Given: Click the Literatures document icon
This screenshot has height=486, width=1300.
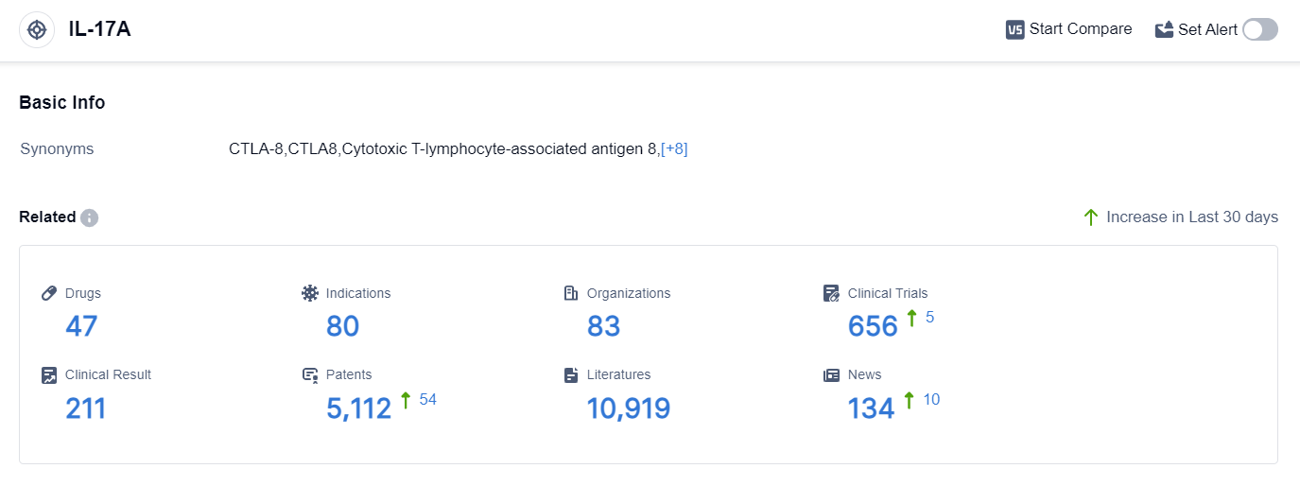Looking at the screenshot, I should tap(570, 374).
